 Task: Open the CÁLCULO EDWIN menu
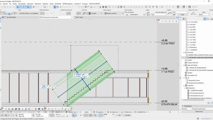point(94,4)
